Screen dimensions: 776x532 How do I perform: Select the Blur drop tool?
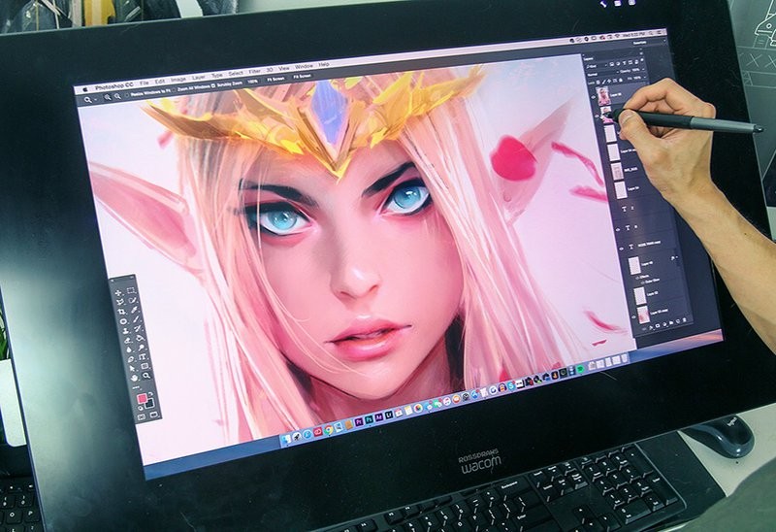pyautogui.click(x=129, y=349)
